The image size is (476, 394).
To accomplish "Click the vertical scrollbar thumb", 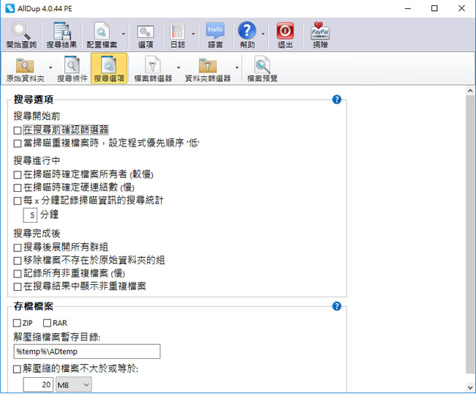I will click(x=470, y=234).
